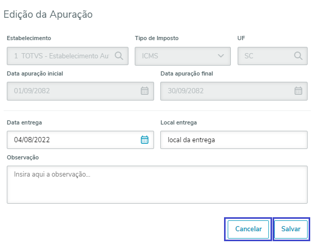Screen dimensions: 317x249
Task: Click the search icon in Estabelecimento field
Action: click(119, 56)
